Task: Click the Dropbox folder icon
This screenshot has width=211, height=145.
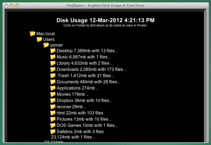Action: point(53,100)
